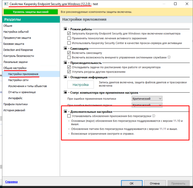The width and height of the screenshot is (193, 188).
Task: Open Продвинутая защита section
Action: coord(17,38)
